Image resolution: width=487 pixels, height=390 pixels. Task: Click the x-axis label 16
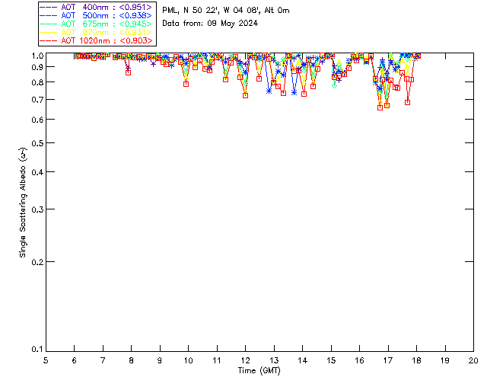click(x=359, y=360)
